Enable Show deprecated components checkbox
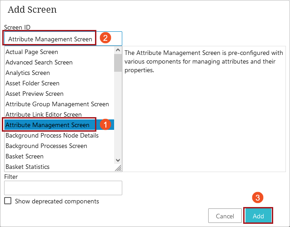 point(8,201)
